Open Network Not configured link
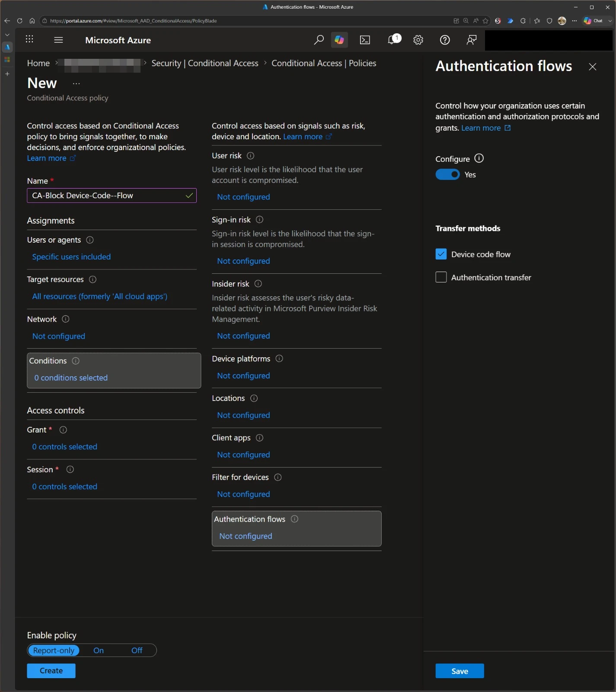This screenshot has height=692, width=616. pos(59,336)
